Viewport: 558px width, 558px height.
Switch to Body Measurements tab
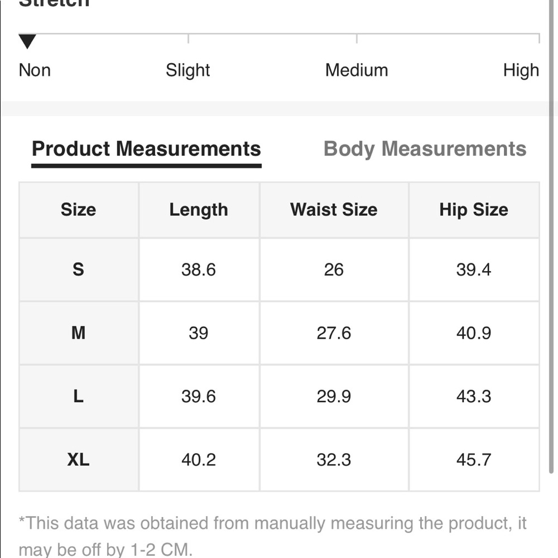tap(425, 149)
